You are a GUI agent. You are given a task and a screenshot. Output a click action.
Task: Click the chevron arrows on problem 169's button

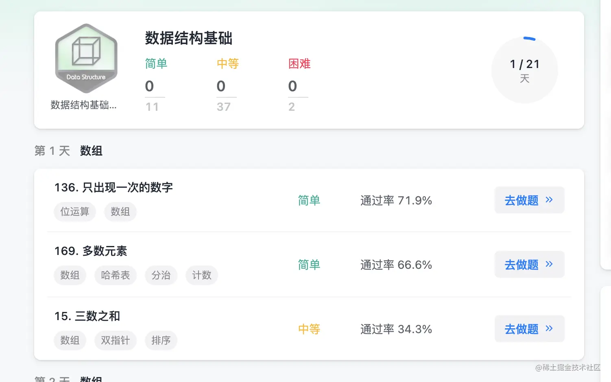click(549, 264)
